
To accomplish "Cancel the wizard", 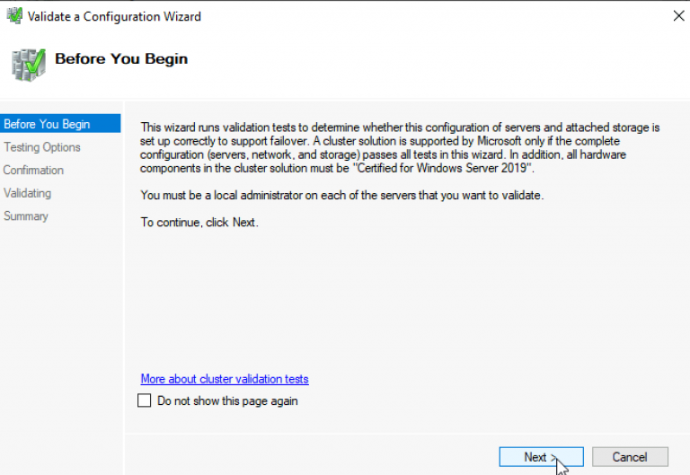I will point(630,456).
